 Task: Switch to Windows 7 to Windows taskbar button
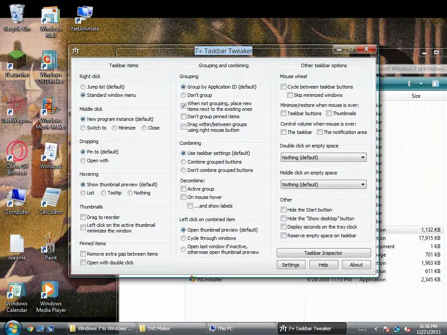click(101, 328)
